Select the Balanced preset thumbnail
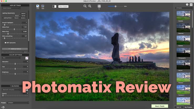This screenshot has height=109, width=194. click(183, 28)
